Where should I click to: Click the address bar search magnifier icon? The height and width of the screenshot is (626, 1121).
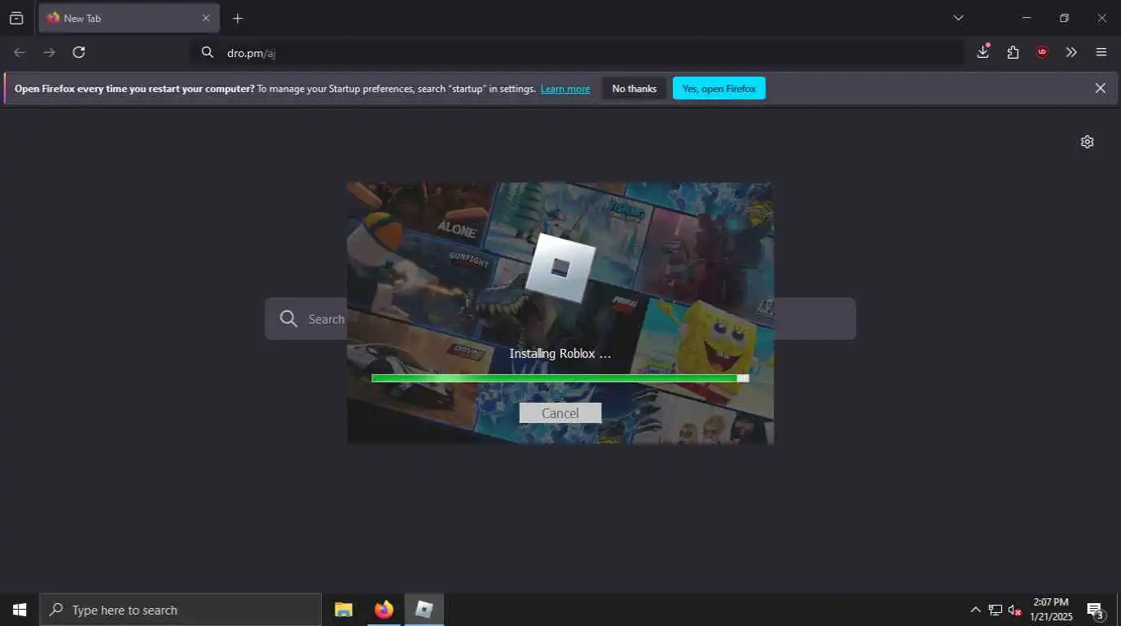coord(208,52)
